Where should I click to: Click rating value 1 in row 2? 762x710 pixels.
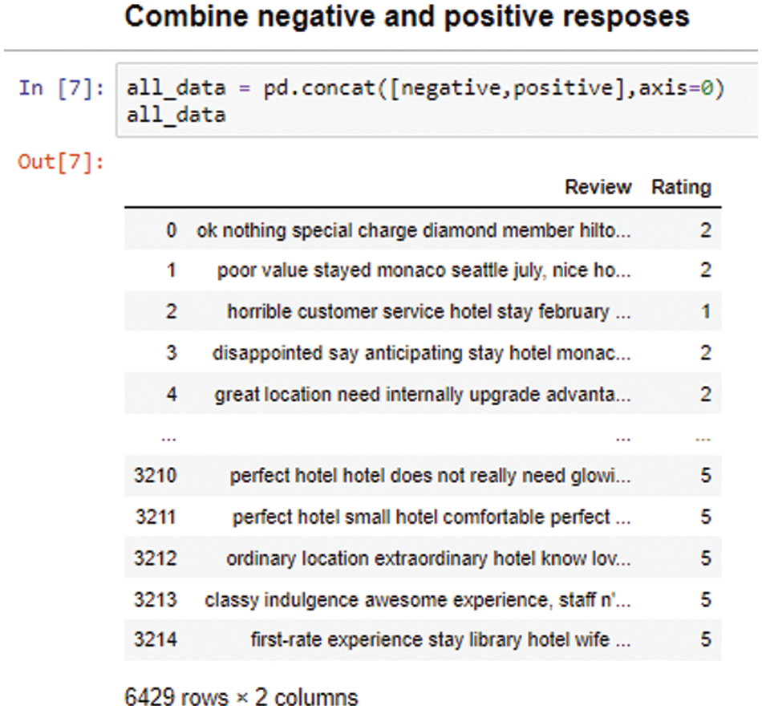tap(705, 311)
